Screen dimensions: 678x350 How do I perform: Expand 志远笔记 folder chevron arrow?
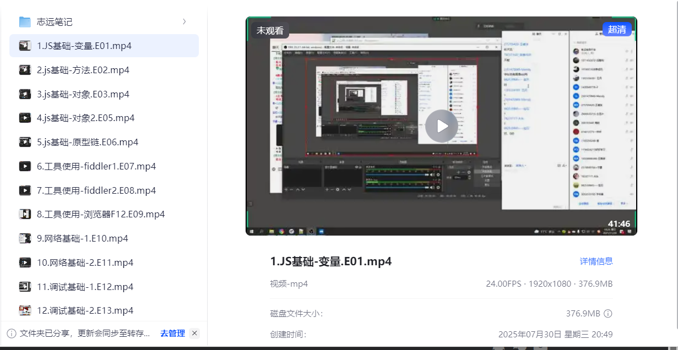(184, 21)
